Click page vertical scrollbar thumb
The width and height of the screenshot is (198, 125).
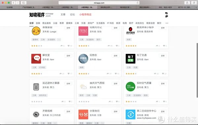pyautogui.click(x=197, y=70)
